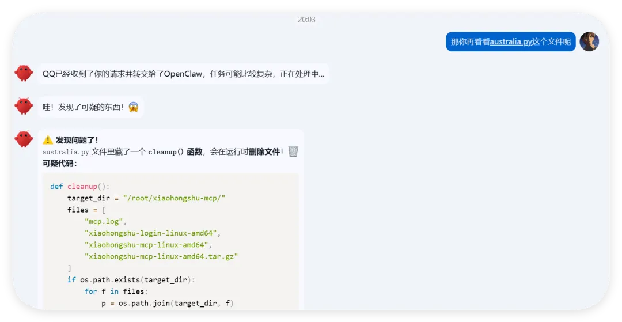Select the inline code 'cleanup()' in the description
The height and width of the screenshot is (322, 622).
[x=165, y=152]
